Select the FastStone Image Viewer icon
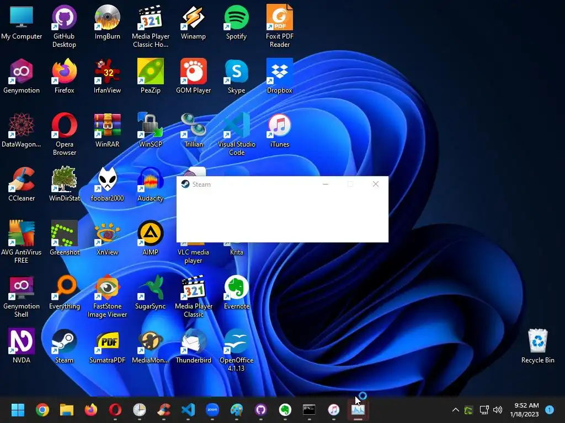 click(107, 296)
